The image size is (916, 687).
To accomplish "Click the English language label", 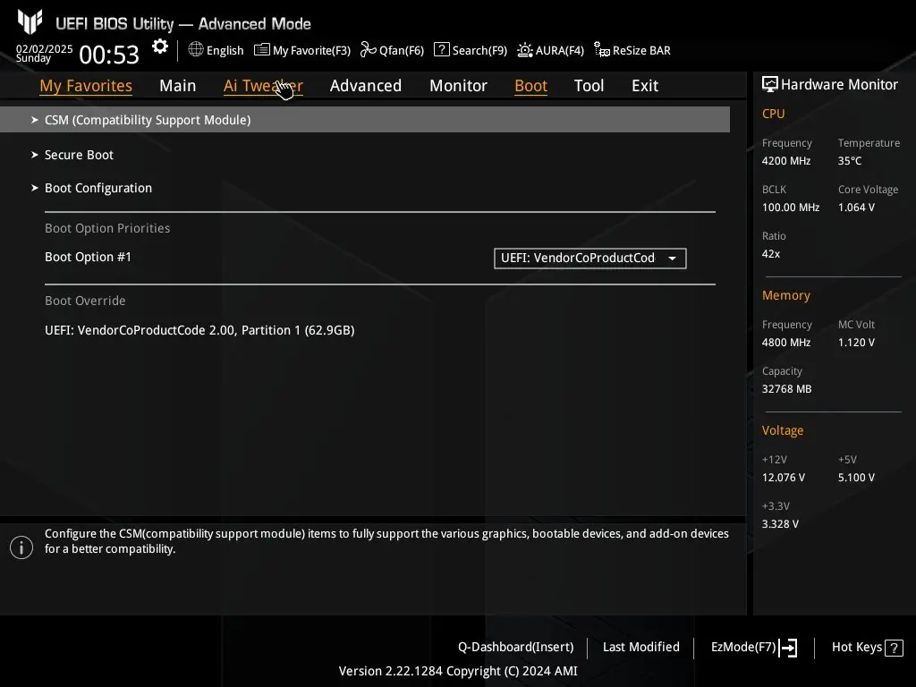I will pyautogui.click(x=225, y=50).
